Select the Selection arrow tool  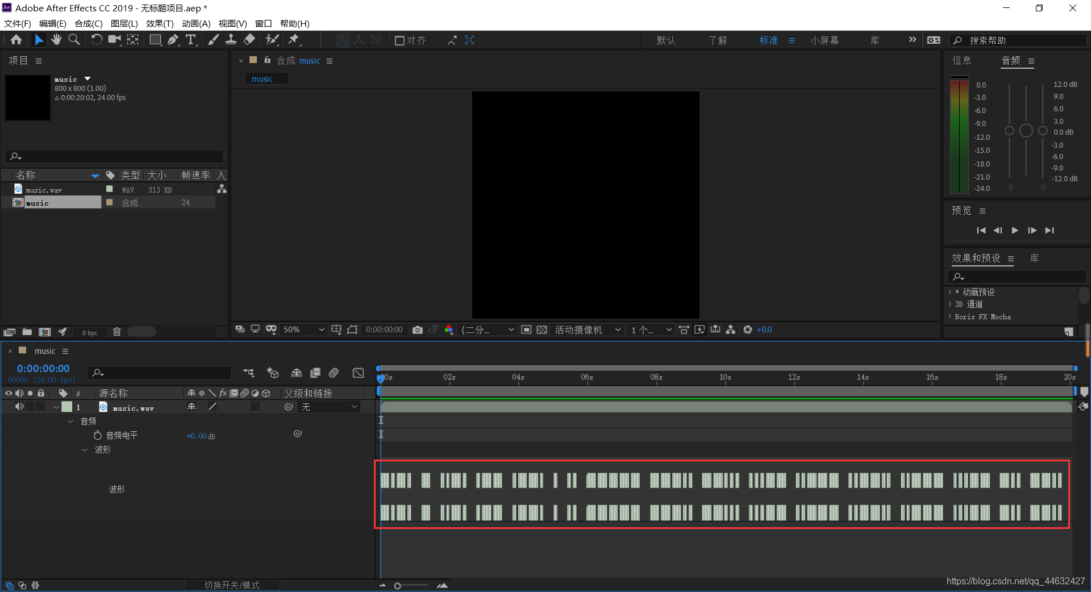39,40
